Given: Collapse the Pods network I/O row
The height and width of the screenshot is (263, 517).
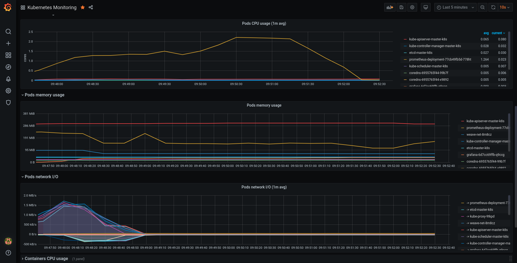Looking at the screenshot, I should coord(23,177).
